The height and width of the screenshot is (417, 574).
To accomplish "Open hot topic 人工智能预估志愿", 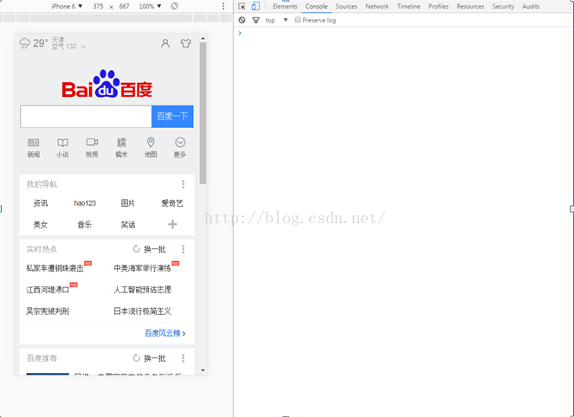I will click(x=142, y=290).
